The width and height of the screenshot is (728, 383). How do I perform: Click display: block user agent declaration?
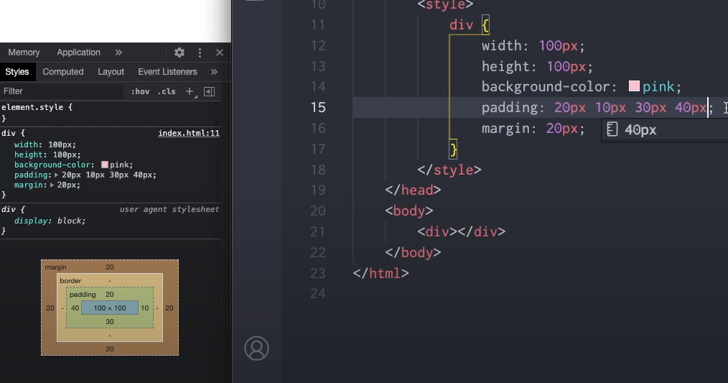point(50,221)
